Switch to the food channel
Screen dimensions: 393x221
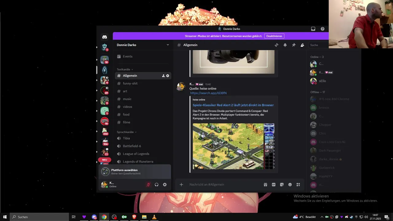143,114
